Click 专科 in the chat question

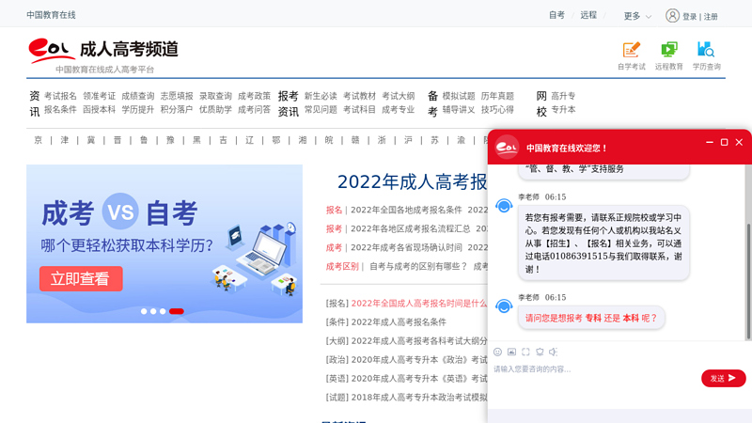coord(593,318)
